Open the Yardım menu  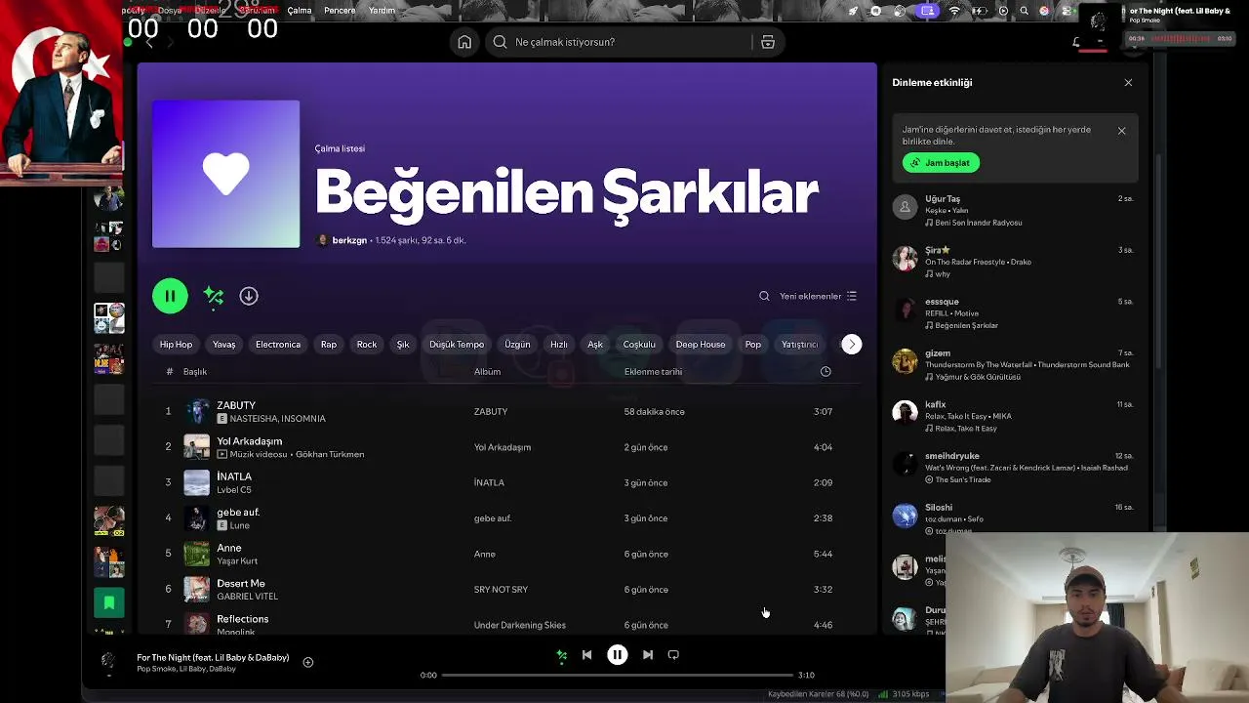[x=382, y=11]
